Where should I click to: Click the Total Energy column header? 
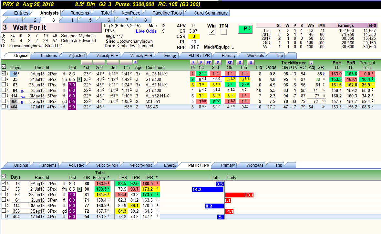(100, 175)
